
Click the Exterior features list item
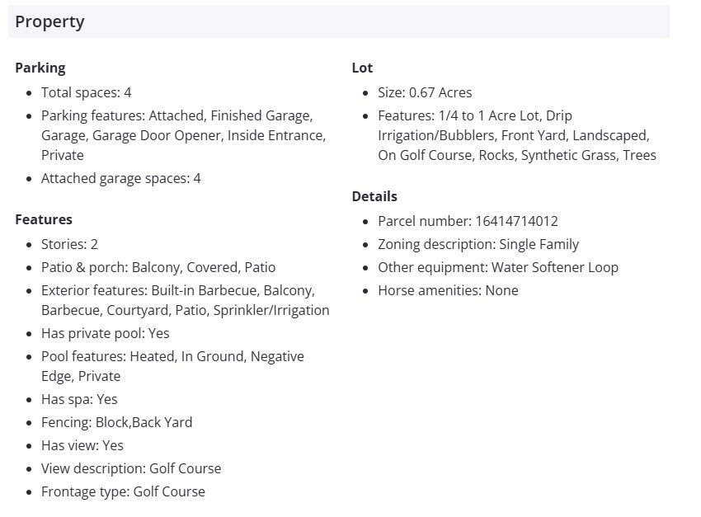pyautogui.click(x=185, y=300)
